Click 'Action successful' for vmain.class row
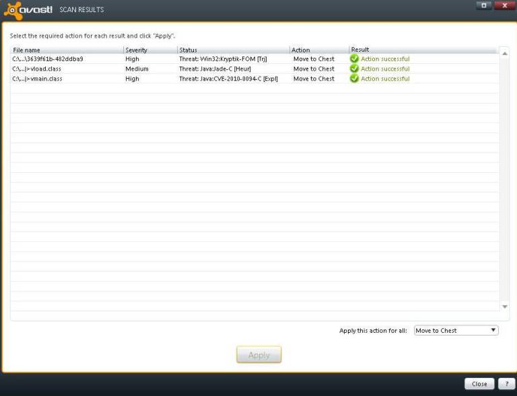Image resolution: width=517 pixels, height=396 pixels. click(385, 79)
